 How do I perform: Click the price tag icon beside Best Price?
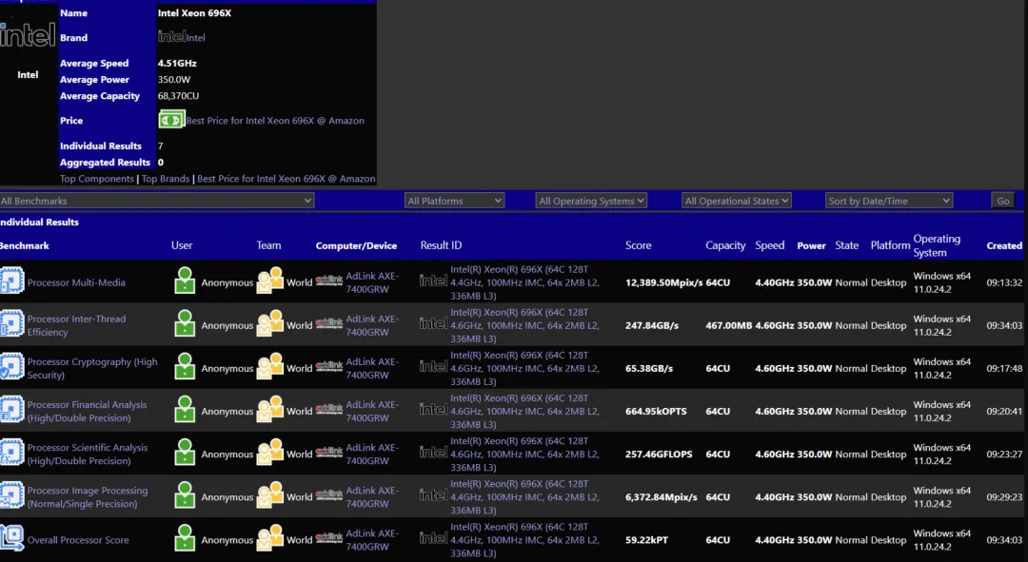pos(171,120)
